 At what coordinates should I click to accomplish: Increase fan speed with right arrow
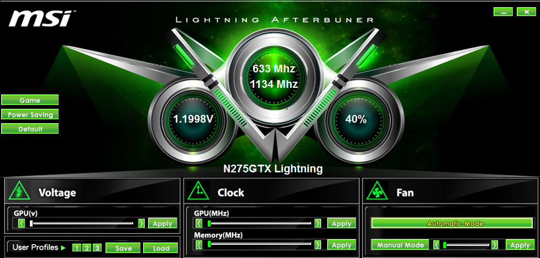(x=495, y=245)
